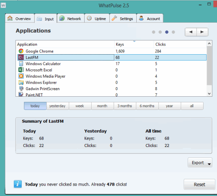Screen dimensions: 217x196
Task: Click the 17 keys value for Calculator
Action: coord(118,64)
